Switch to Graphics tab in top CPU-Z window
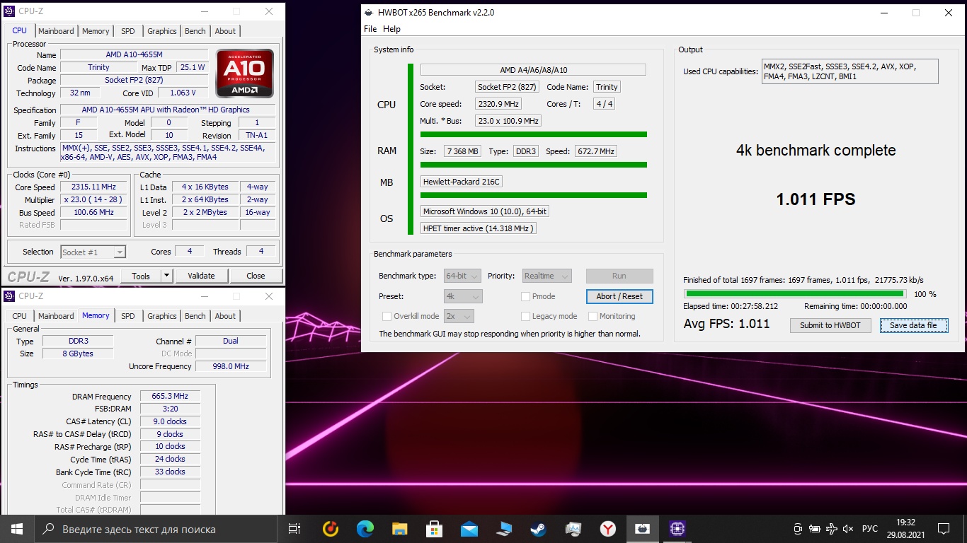Viewport: 967px width, 543px height. click(162, 31)
